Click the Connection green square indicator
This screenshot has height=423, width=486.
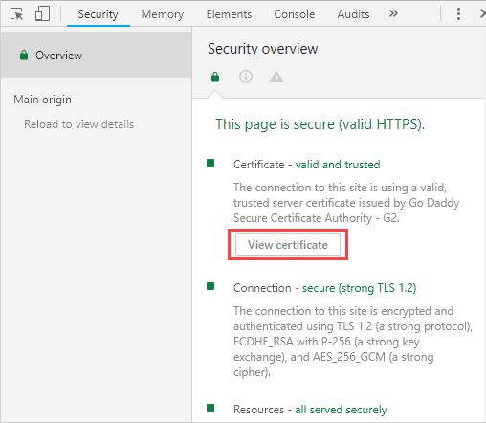(x=210, y=286)
